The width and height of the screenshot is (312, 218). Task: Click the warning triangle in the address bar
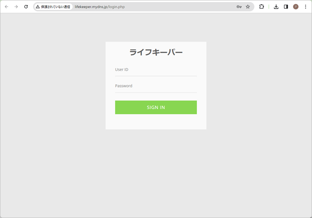pos(38,7)
